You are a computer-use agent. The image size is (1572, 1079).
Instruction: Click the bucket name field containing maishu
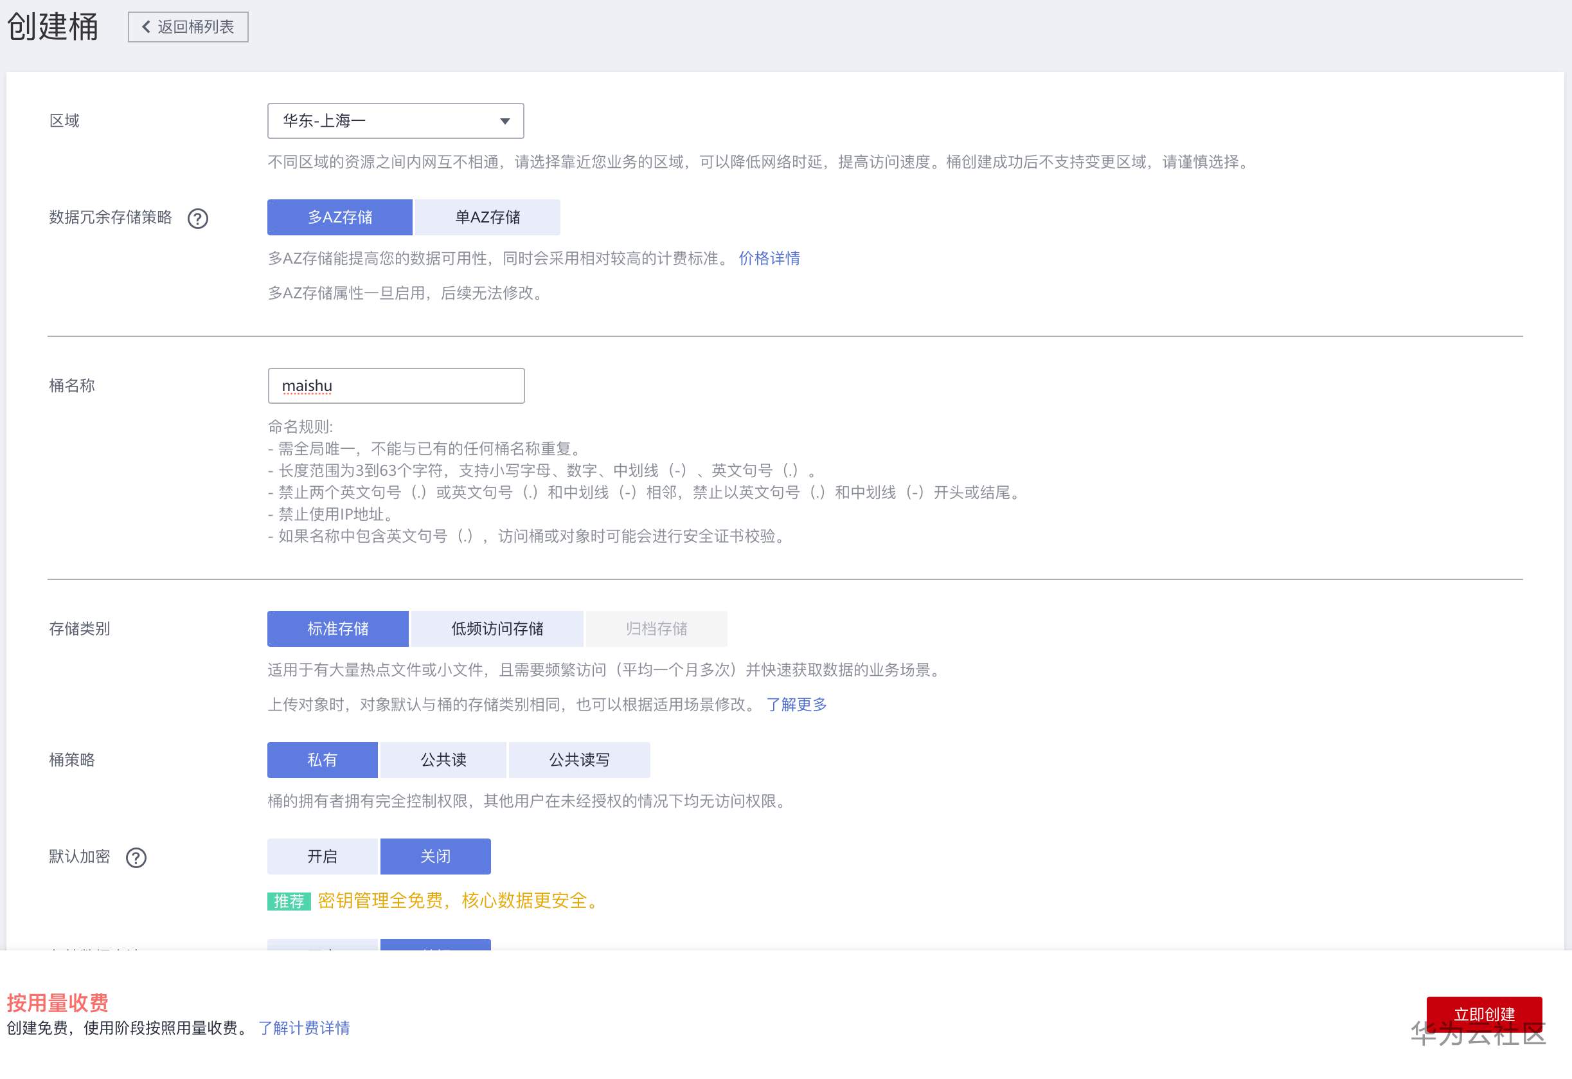396,385
